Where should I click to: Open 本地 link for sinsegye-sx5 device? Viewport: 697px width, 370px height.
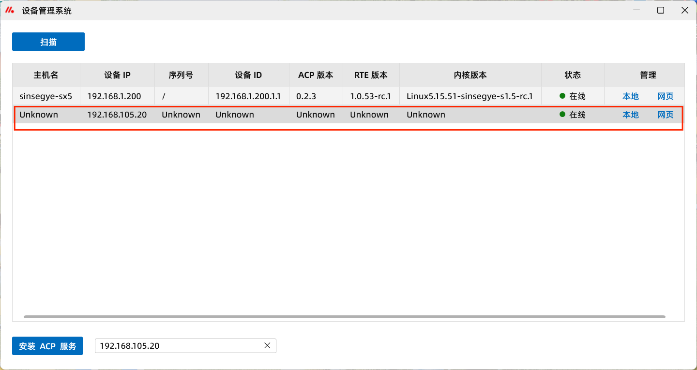click(x=630, y=96)
